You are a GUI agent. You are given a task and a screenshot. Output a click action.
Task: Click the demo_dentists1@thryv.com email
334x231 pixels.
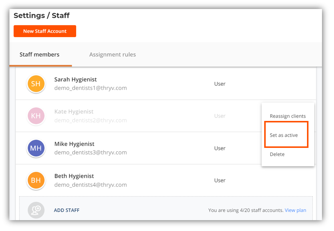[x=90, y=88]
